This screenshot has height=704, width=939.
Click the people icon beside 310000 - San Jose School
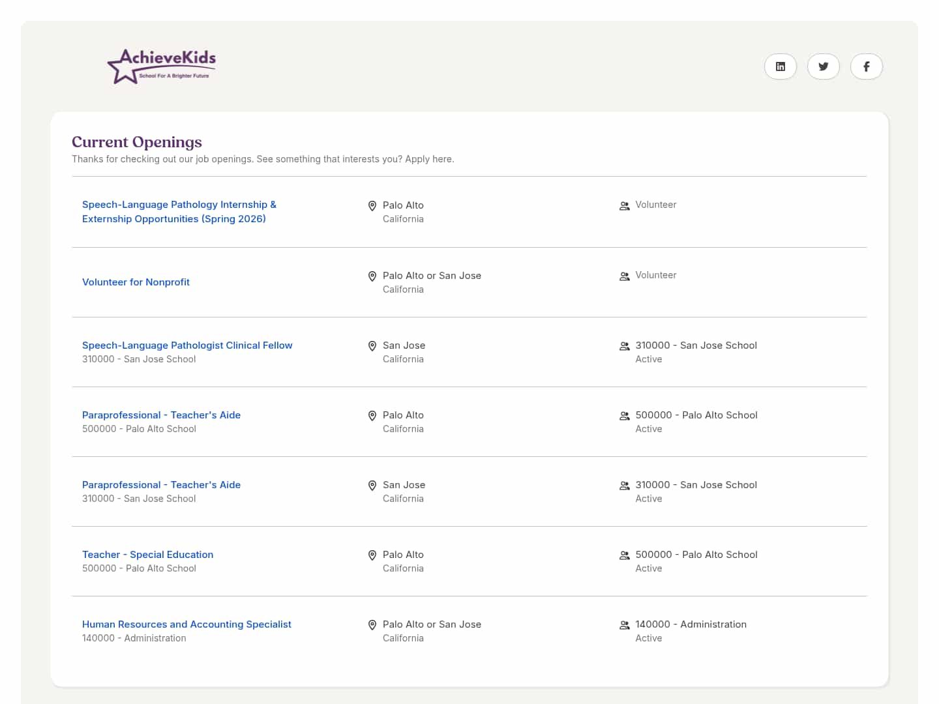tap(624, 345)
